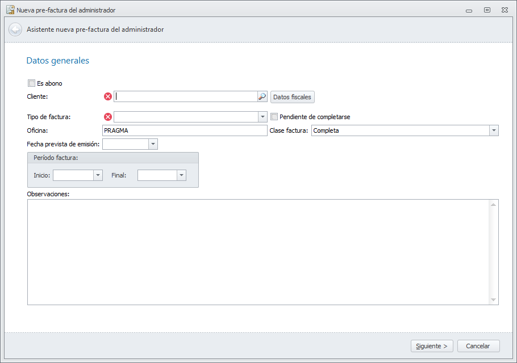This screenshot has width=517, height=363.
Task: Open the Clase factura dropdown arrow
Action: coord(494,130)
